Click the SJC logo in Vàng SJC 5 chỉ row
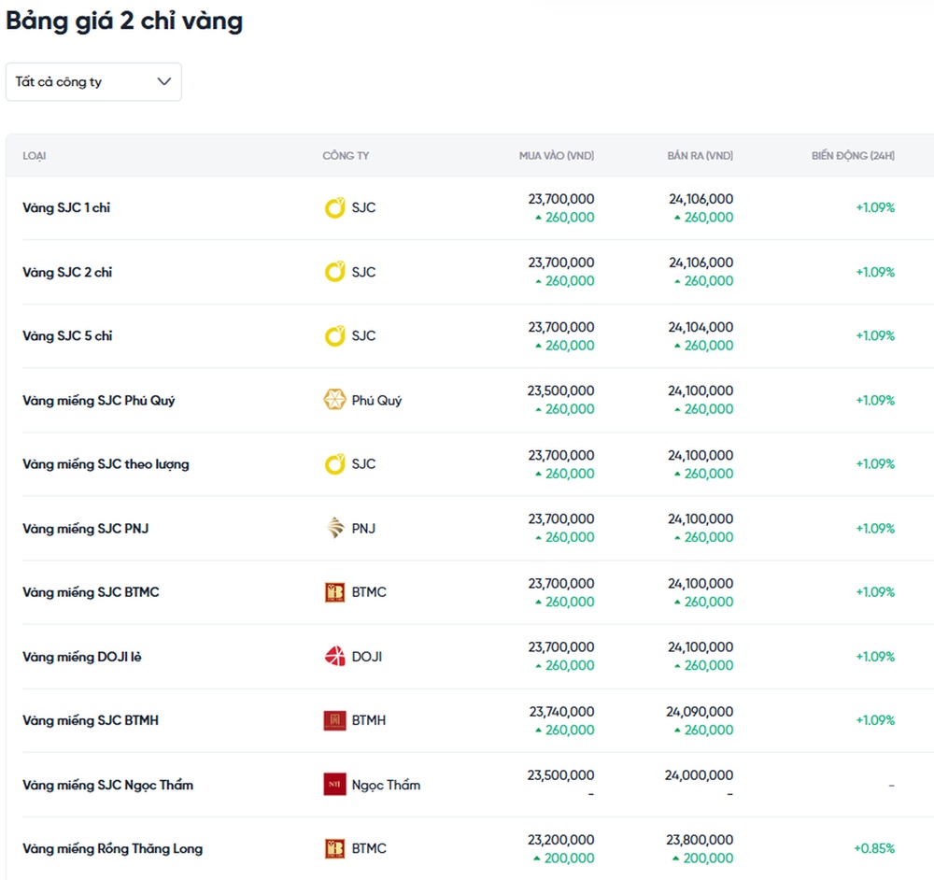Screen dimensions: 934x880 click(334, 336)
